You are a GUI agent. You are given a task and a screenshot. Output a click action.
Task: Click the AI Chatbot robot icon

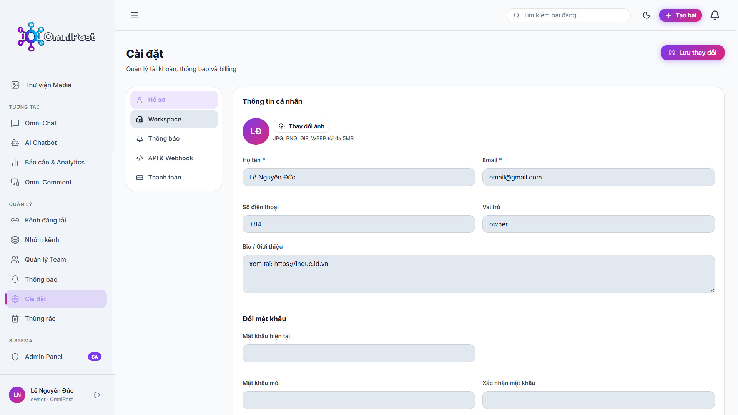[15, 143]
